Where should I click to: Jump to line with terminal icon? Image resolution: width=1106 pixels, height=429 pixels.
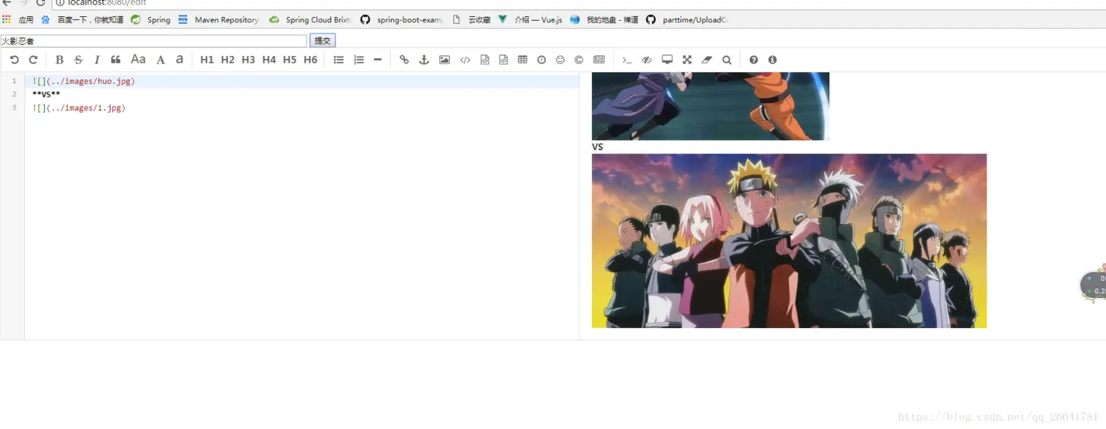[627, 60]
